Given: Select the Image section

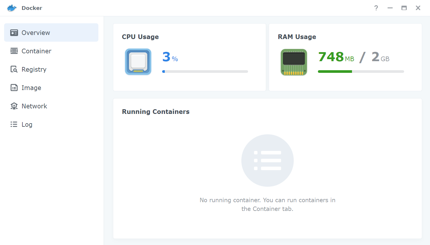Looking at the screenshot, I should (x=51, y=88).
